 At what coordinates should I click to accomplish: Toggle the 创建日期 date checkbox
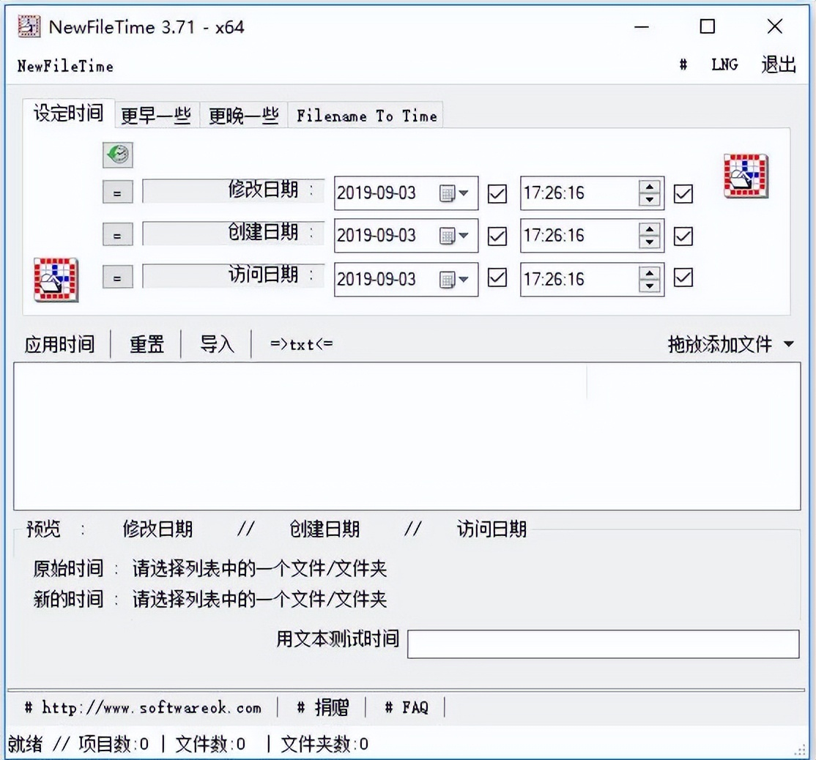coord(497,236)
